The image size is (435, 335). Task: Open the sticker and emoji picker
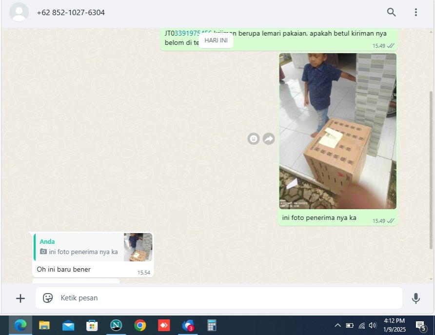click(48, 298)
